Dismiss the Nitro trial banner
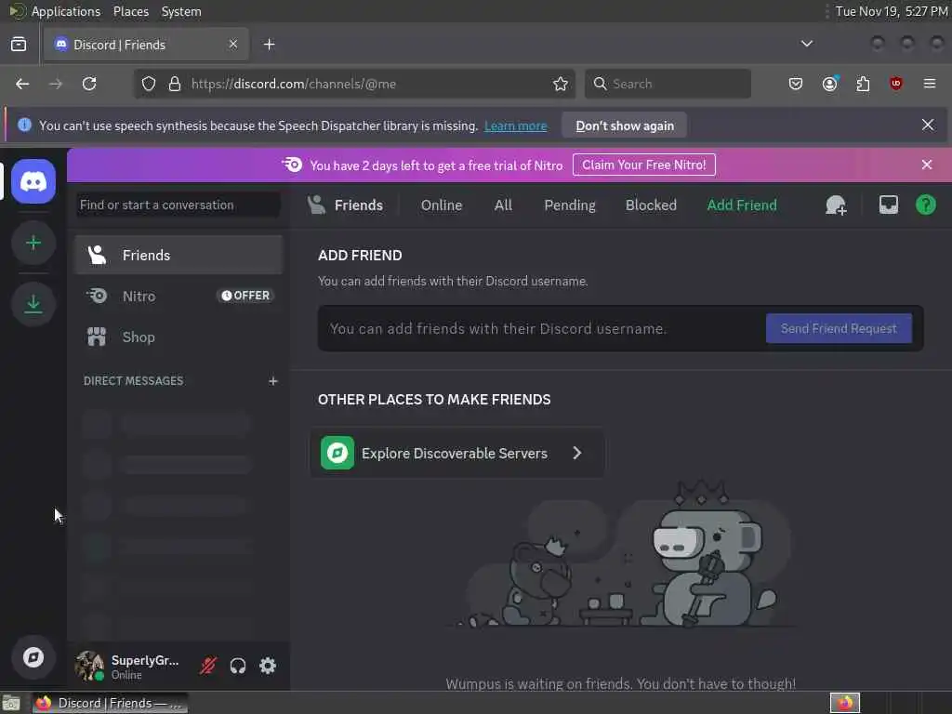952x714 pixels. click(x=927, y=165)
